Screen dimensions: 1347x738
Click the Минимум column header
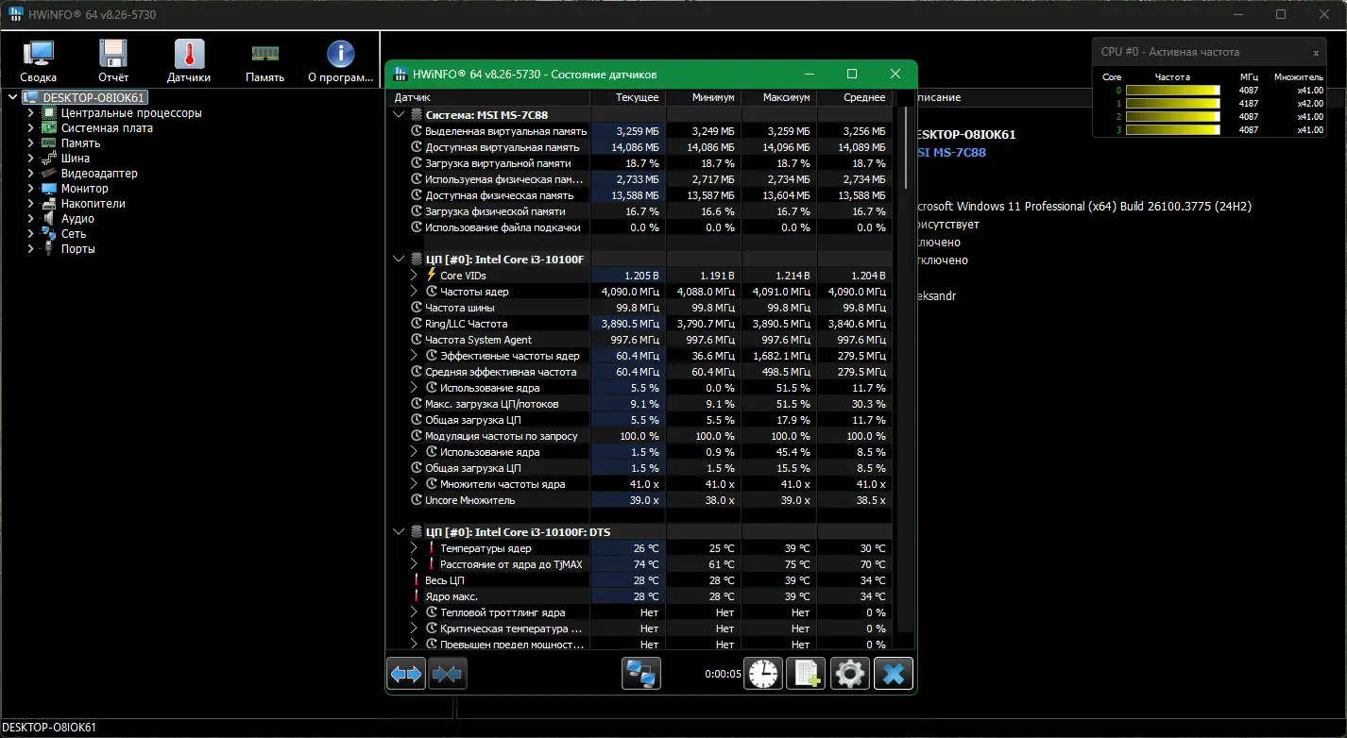704,97
